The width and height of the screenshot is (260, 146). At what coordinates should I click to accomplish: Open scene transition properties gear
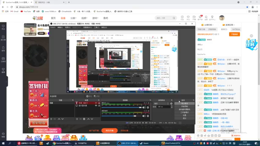[171, 103]
